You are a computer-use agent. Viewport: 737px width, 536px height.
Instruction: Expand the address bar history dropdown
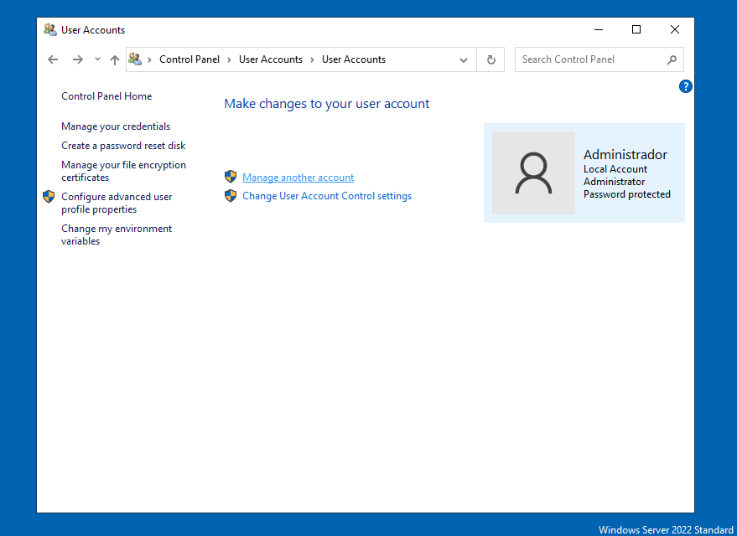(464, 59)
